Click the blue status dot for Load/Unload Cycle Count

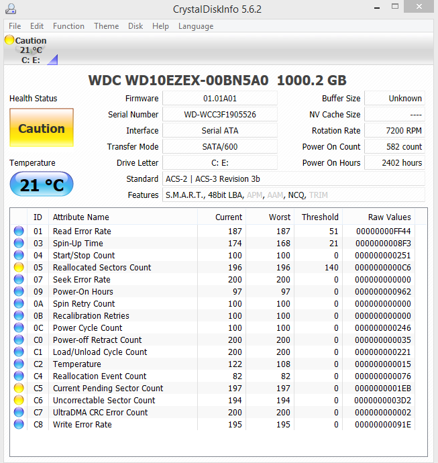point(19,352)
